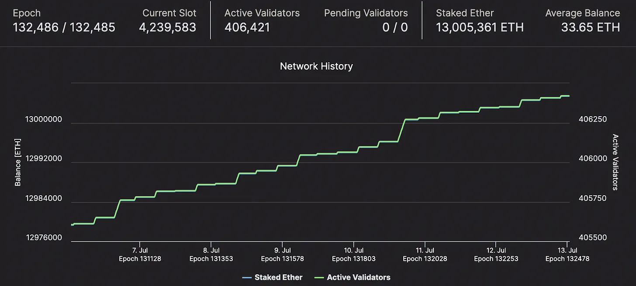This screenshot has height=286, width=636.
Task: Click the Balance [ETH] axis title
Action: coord(18,162)
